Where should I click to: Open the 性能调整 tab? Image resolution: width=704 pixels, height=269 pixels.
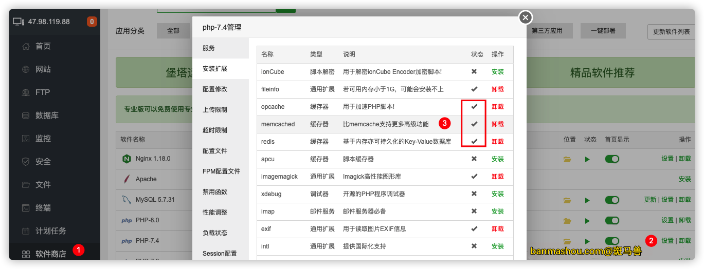tap(221, 212)
